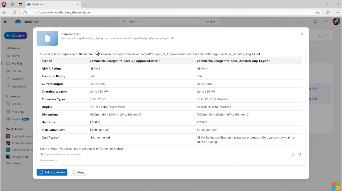Open the browser settings menu

(337, 12)
